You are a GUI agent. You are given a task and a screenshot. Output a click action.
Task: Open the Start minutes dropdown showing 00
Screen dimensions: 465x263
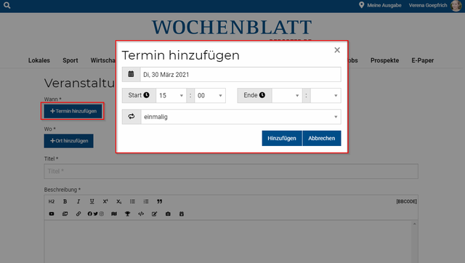[210, 95]
